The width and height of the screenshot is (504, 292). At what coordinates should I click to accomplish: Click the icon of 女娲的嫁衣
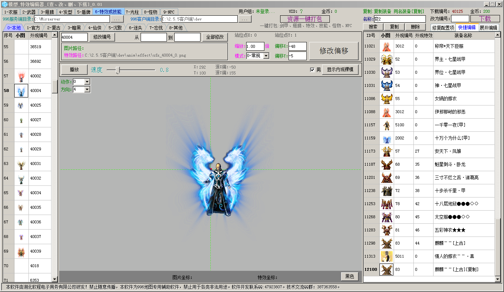pos(386,99)
